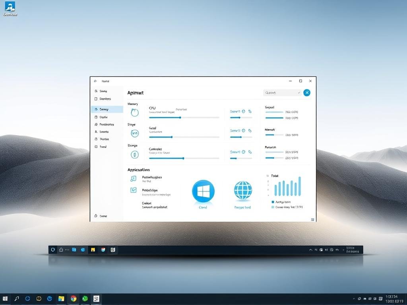Click the back arrow in window header
The height and width of the screenshot is (305, 407).
tap(95, 81)
